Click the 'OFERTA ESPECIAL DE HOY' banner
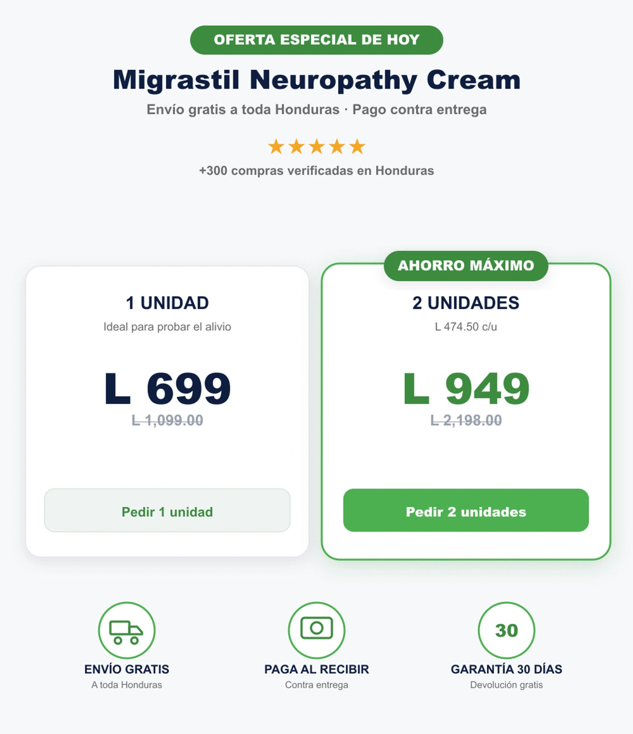The height and width of the screenshot is (734, 633). click(x=316, y=40)
